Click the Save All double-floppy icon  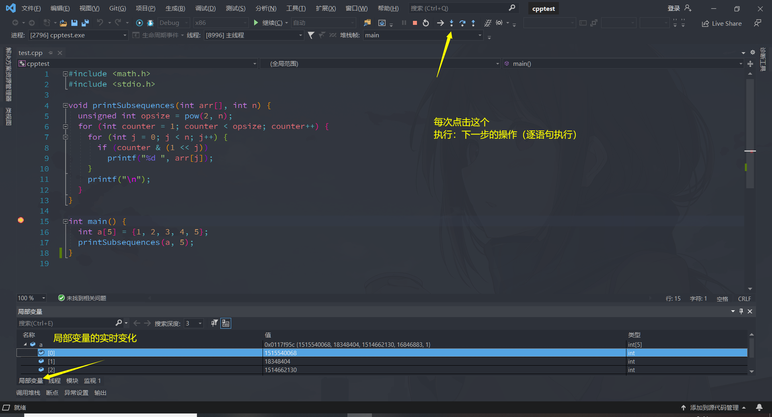click(85, 23)
